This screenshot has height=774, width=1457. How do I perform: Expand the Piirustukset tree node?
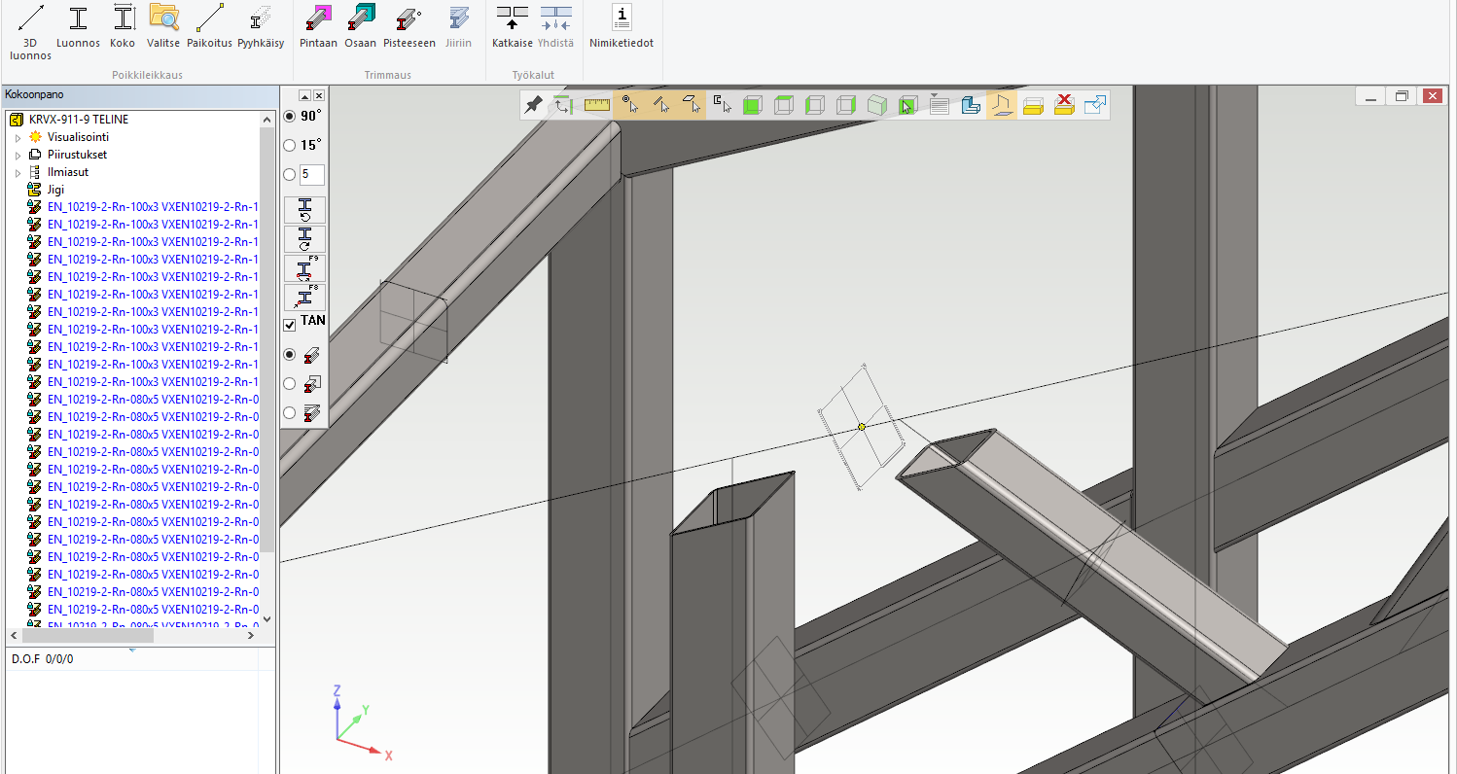coord(18,155)
